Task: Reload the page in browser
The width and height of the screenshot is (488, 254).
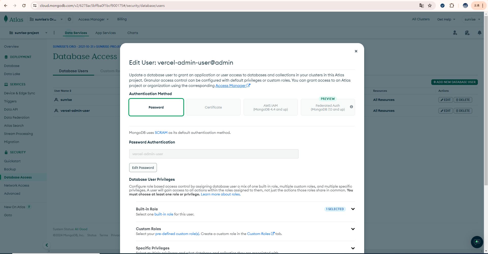Action: [24, 6]
